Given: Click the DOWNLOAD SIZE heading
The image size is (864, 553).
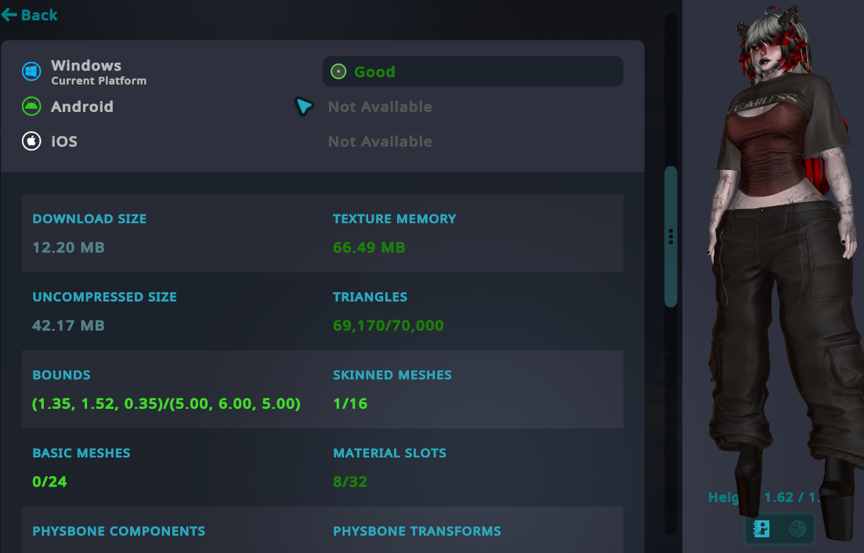Looking at the screenshot, I should click(x=89, y=219).
